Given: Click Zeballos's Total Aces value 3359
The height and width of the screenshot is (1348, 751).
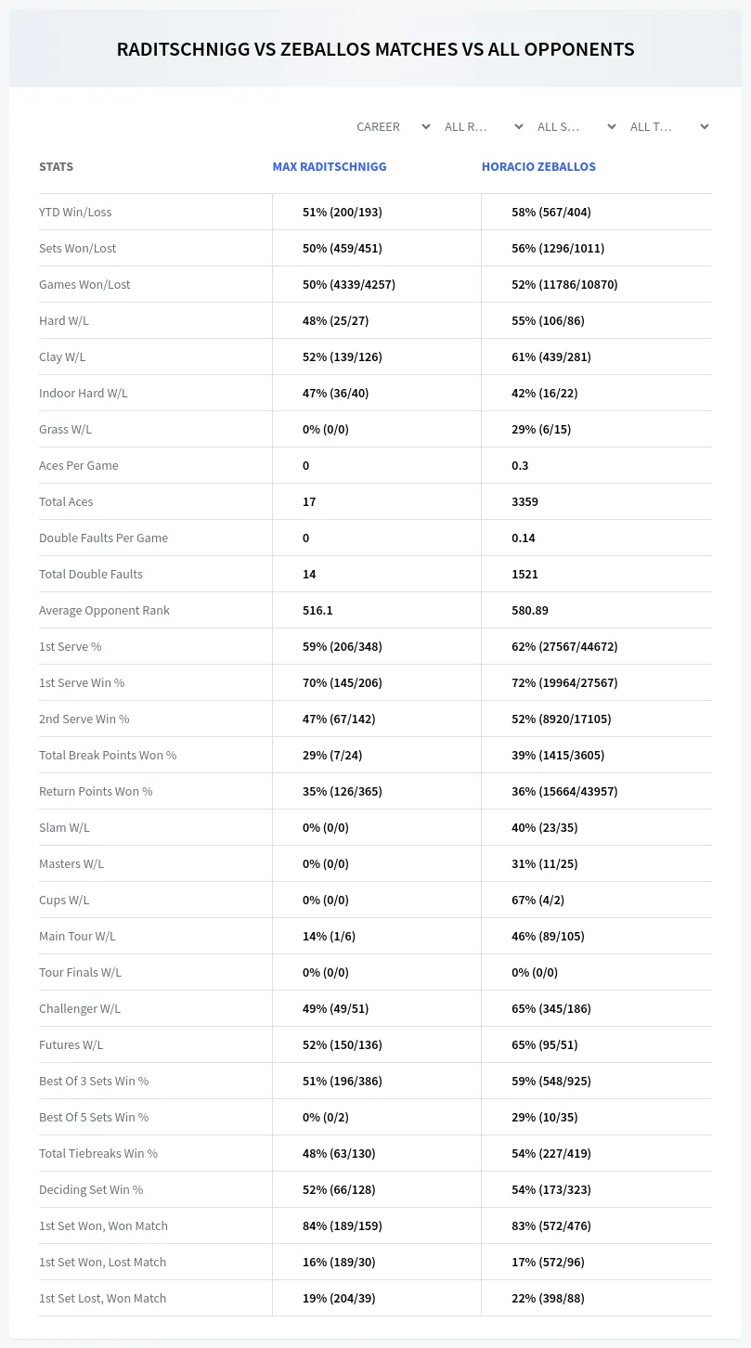Looking at the screenshot, I should click(x=524, y=501).
